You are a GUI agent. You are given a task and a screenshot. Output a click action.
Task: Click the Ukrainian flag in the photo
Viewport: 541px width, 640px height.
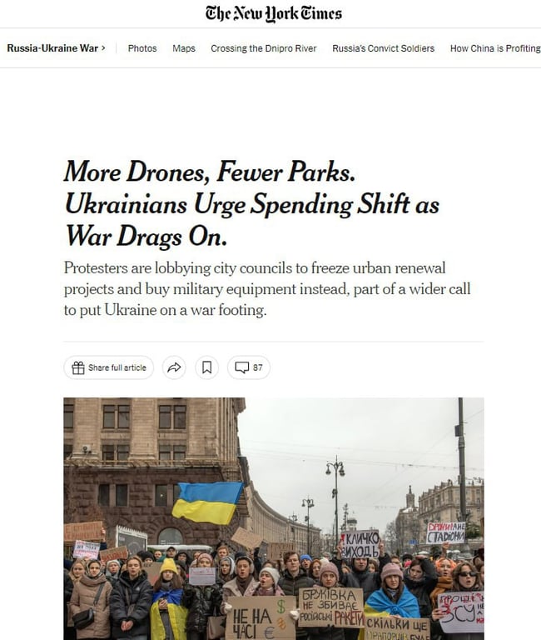[207, 502]
